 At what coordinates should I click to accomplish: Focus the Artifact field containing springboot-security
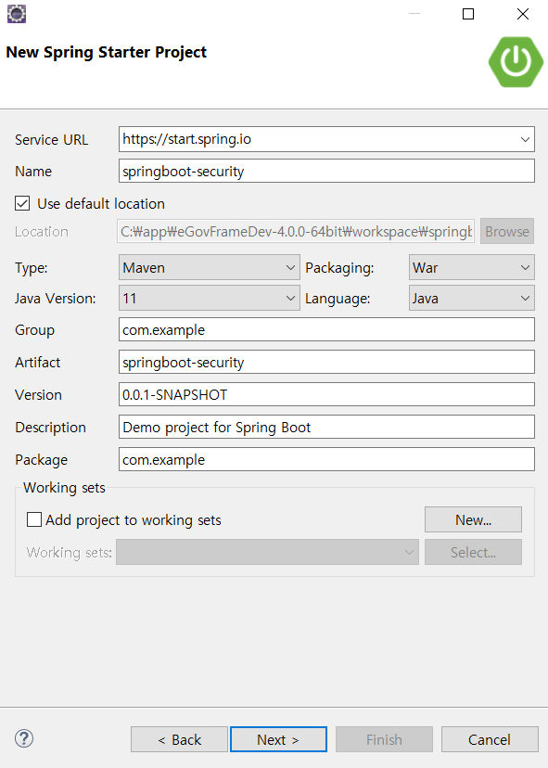[x=326, y=362]
